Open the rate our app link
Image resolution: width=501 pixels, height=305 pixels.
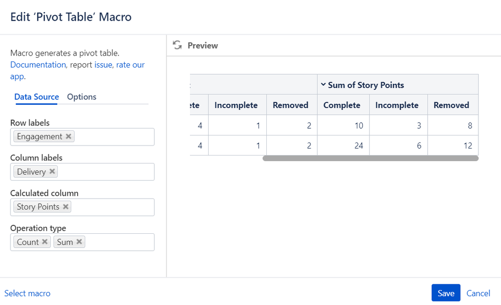pos(130,65)
